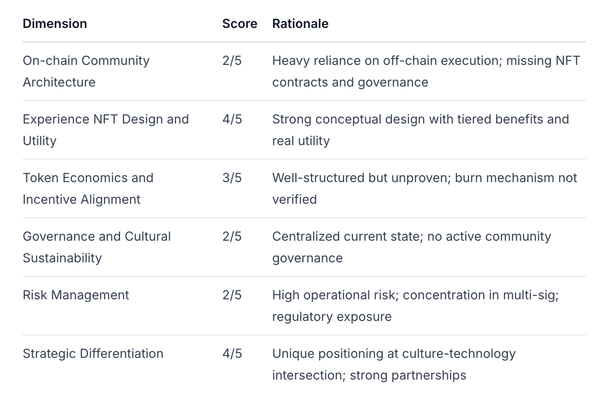
Task: Click the 2/5 score for On-chain Community Architecture
Action: coord(232,60)
